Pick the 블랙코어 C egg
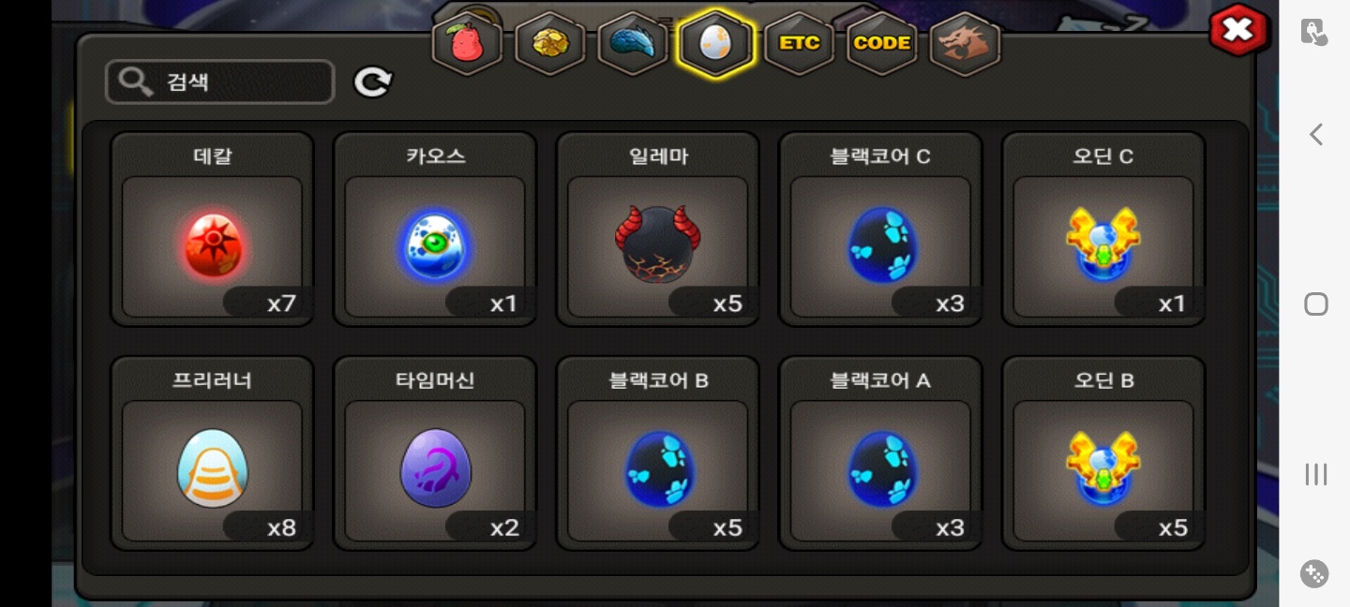This screenshot has height=607, width=1350. tap(880, 229)
